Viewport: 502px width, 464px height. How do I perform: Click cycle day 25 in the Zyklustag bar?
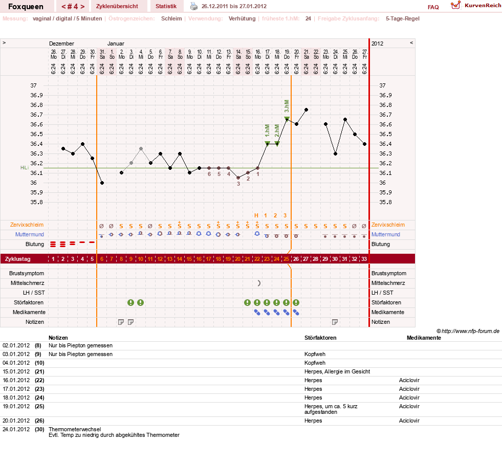point(286,259)
